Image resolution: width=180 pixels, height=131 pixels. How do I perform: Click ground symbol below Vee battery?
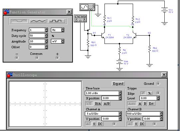(119, 69)
